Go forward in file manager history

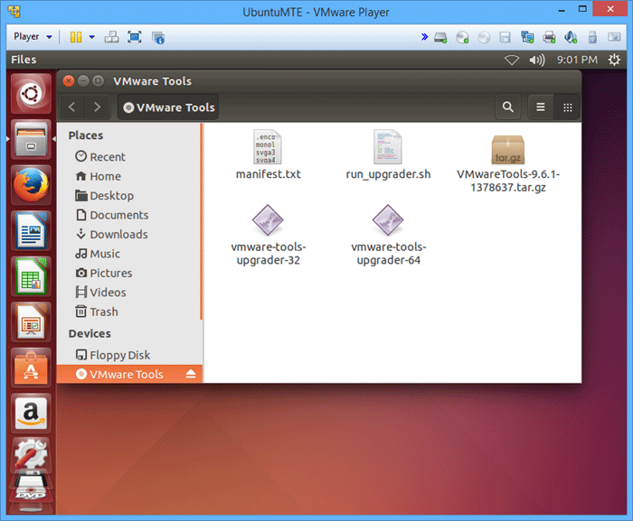point(97,107)
